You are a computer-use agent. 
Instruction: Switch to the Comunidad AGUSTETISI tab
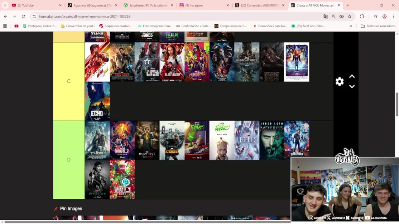coord(260,5)
